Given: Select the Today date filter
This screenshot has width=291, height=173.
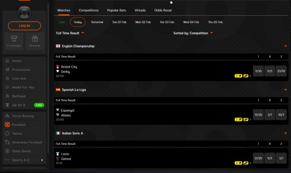Looking at the screenshot, I should pyautogui.click(x=78, y=22).
